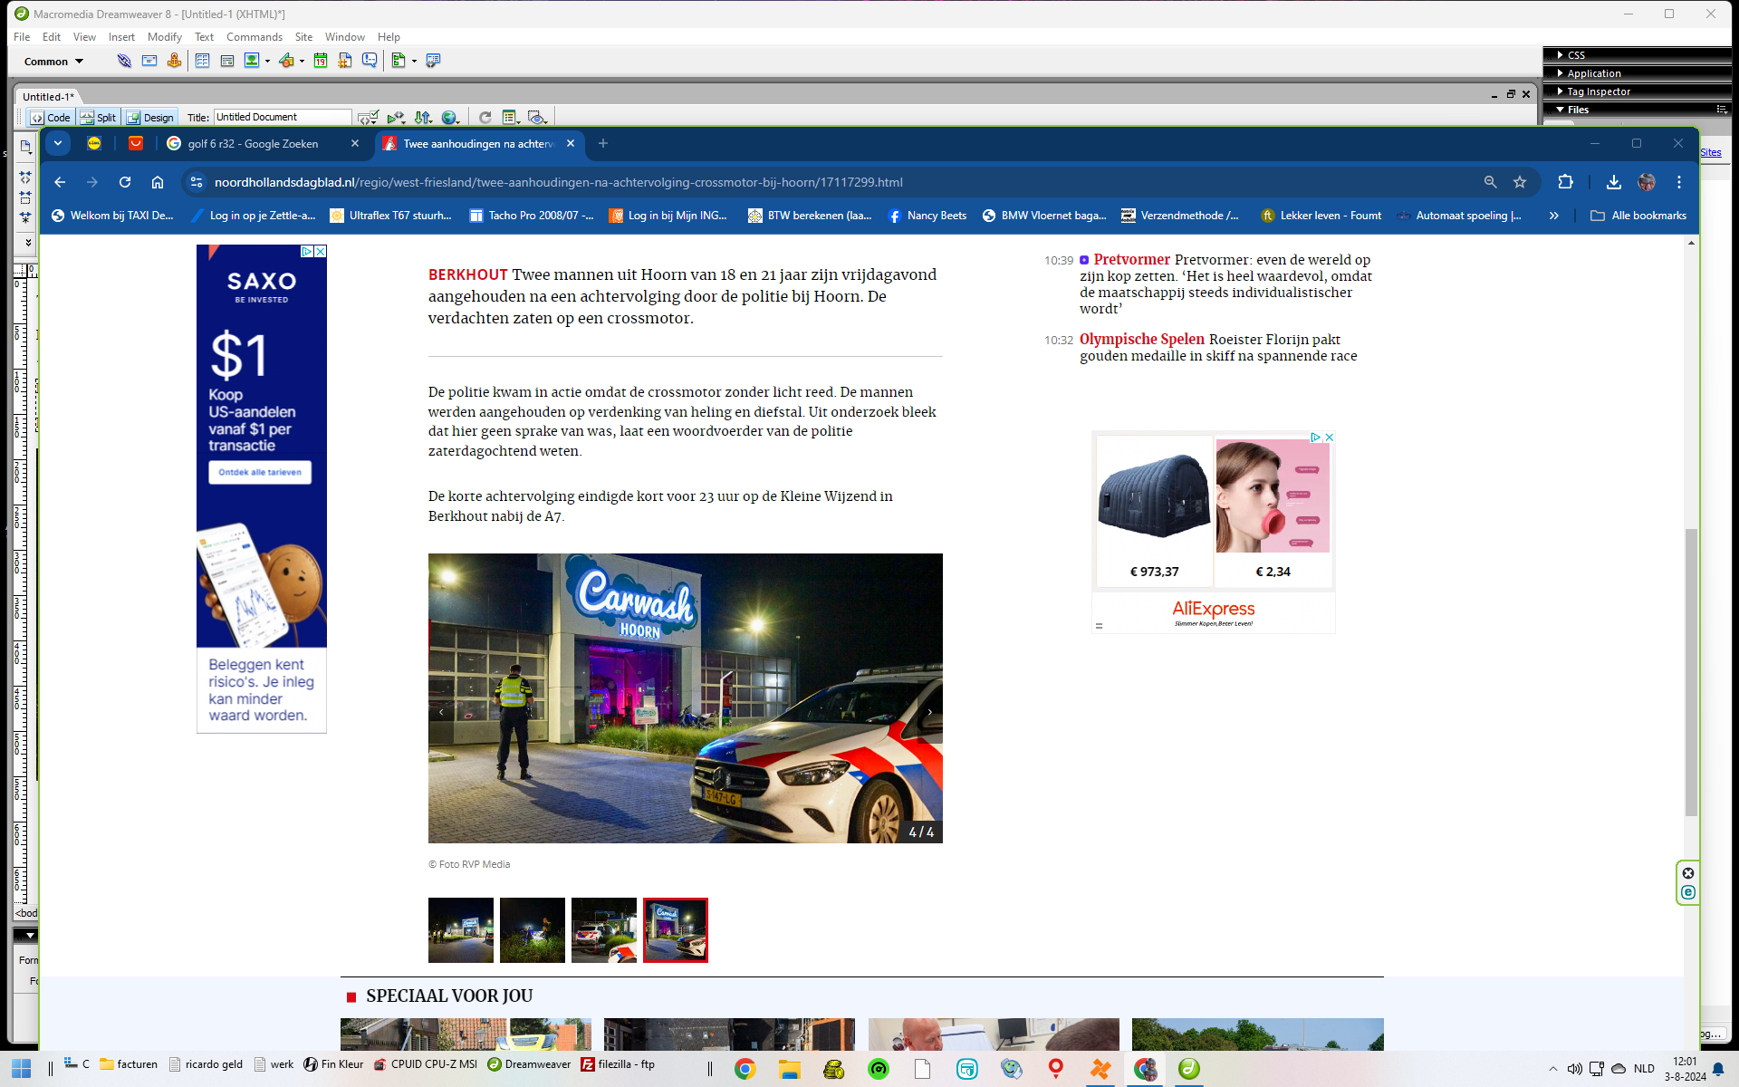Reload the page in Chrome

click(x=125, y=182)
